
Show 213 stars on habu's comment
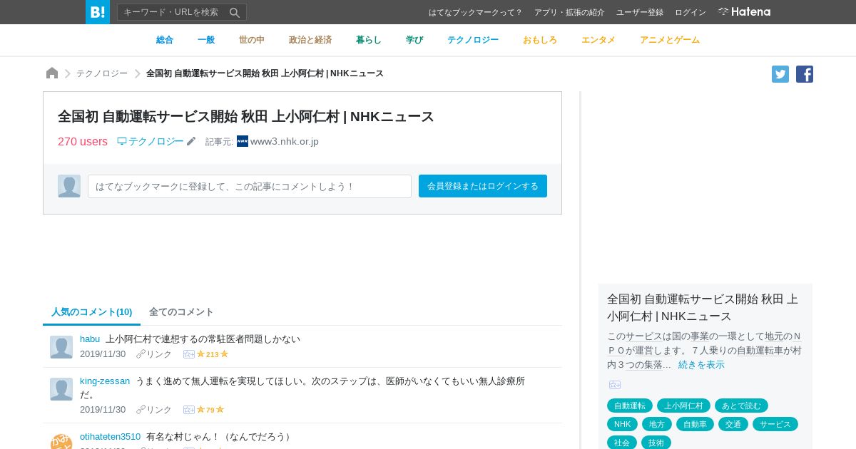pyautogui.click(x=213, y=354)
